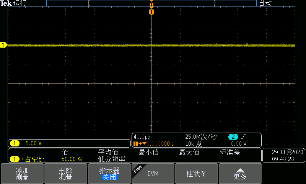
Task: Click the 40.0µs time base readout
Action: pyautogui.click(x=142, y=137)
